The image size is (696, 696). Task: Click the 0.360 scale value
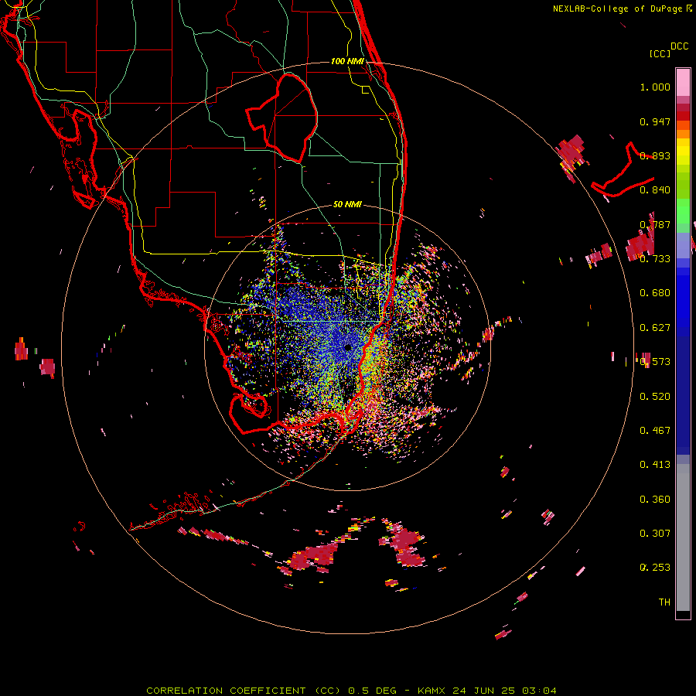[655, 500]
